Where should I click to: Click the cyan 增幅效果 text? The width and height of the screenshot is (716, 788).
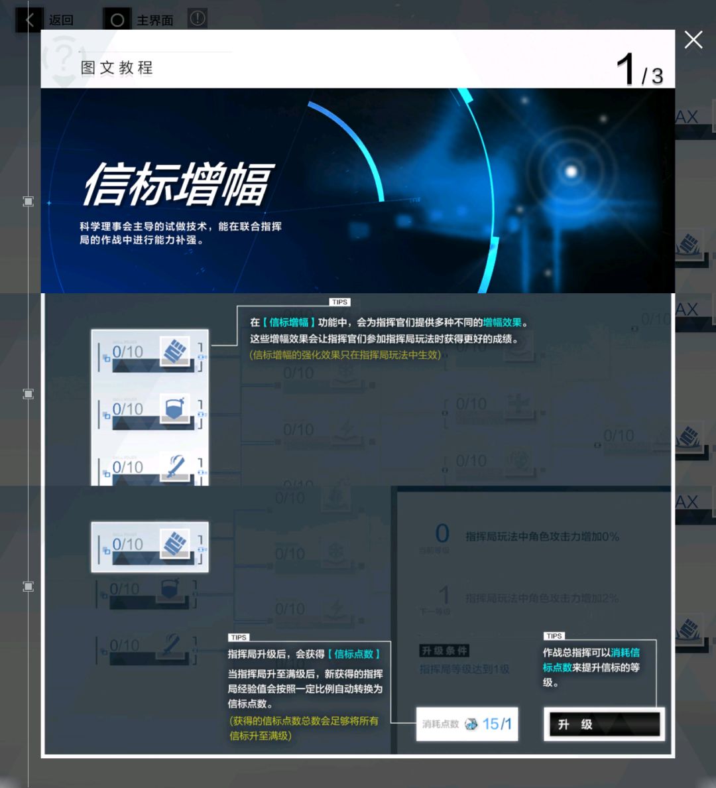coord(503,322)
